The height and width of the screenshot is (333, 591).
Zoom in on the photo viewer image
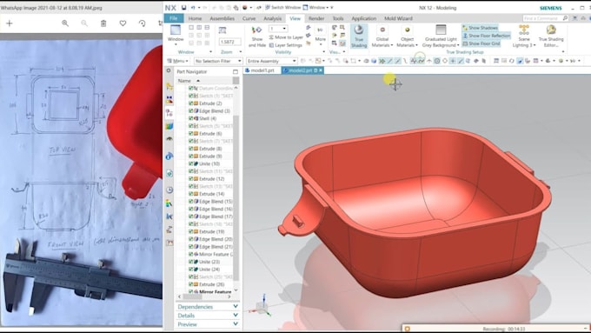pyautogui.click(x=65, y=23)
